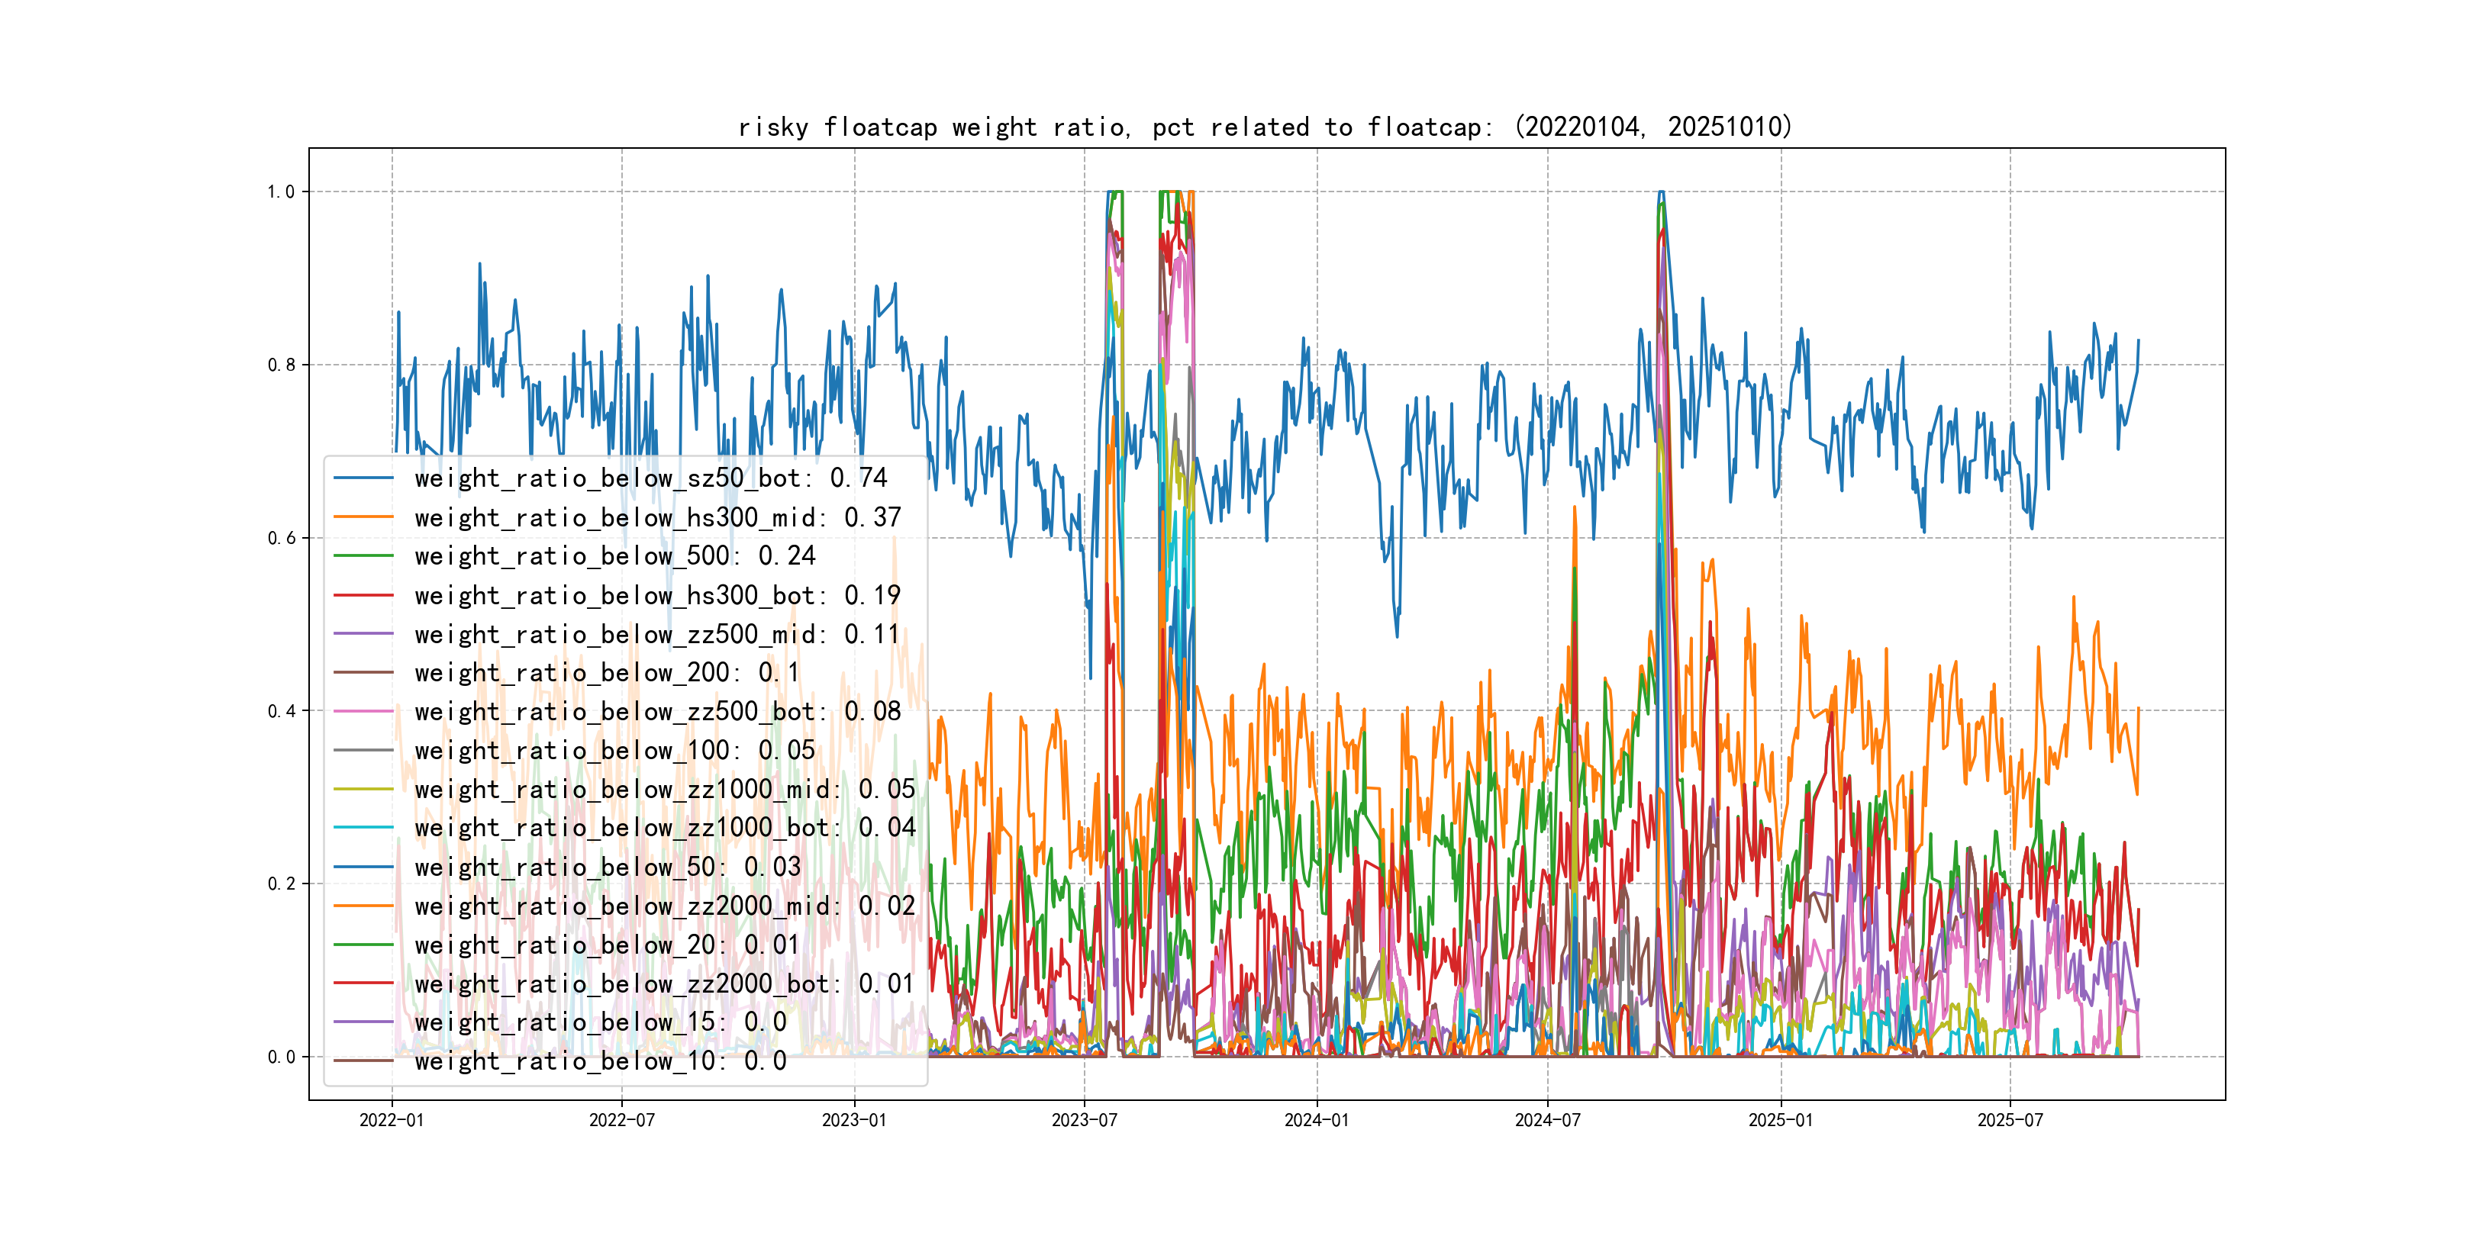Click the 2024-07 x-axis tick label

click(1548, 1120)
